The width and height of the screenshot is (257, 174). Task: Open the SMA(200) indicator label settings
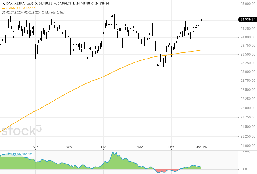(14, 8)
